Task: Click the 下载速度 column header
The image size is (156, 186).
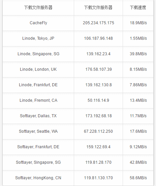Action: point(138,8)
